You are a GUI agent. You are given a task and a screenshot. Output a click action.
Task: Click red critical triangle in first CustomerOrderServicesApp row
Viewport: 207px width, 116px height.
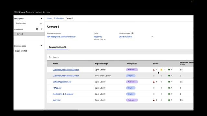154,70
